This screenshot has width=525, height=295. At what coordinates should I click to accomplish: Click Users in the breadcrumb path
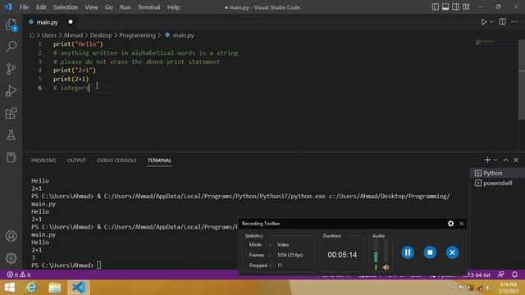(x=49, y=35)
